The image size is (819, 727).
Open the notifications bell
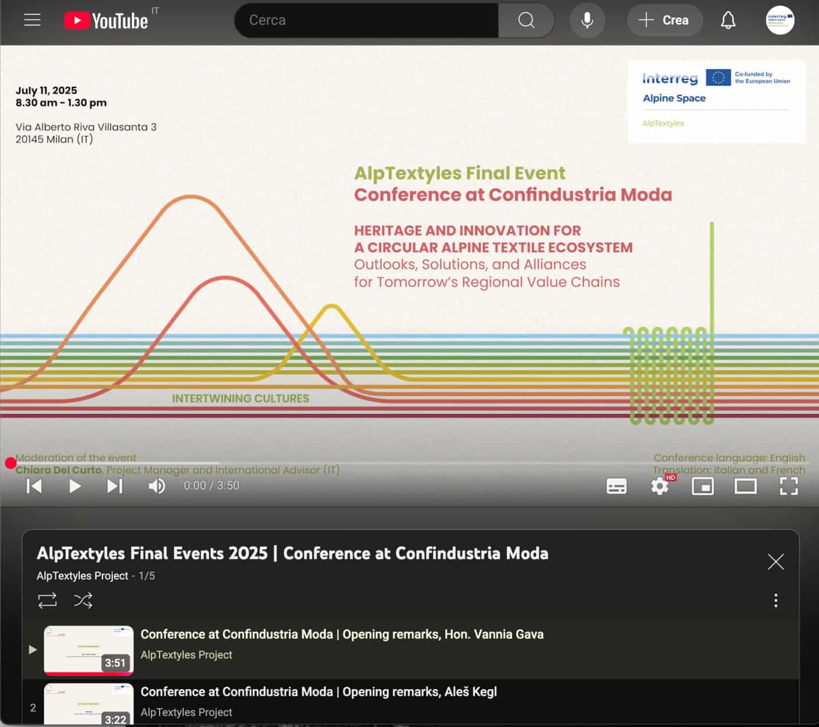pyautogui.click(x=728, y=20)
